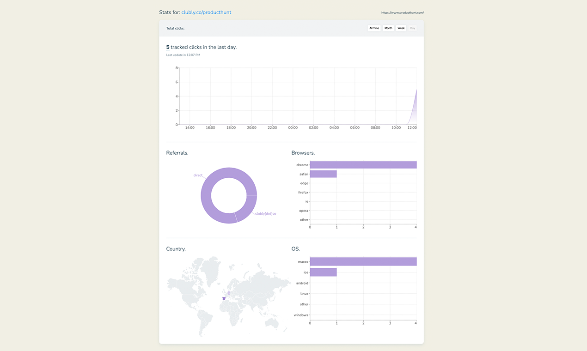Click the 'Browsers.' section heading
The width and height of the screenshot is (587, 351).
(x=303, y=153)
